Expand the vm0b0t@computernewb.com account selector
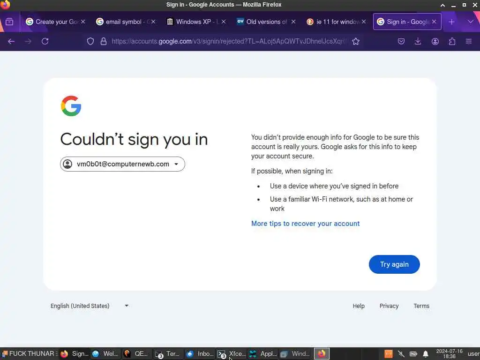The image size is (480, 360). point(122,164)
